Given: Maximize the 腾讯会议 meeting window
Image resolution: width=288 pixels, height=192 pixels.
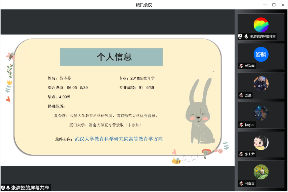Looking at the screenshot, I should coord(274,5).
